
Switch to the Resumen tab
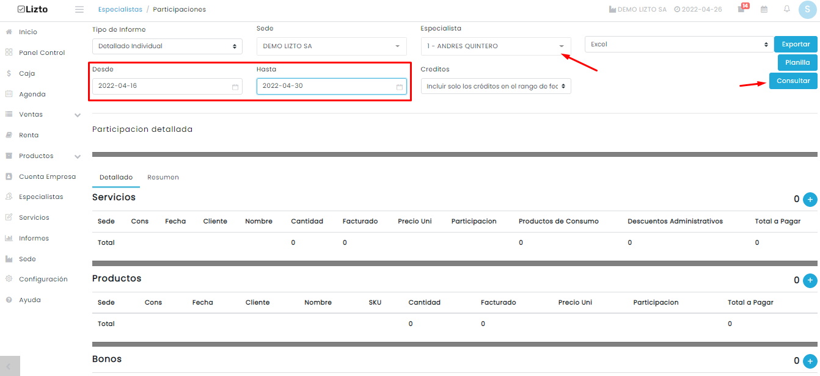point(163,177)
